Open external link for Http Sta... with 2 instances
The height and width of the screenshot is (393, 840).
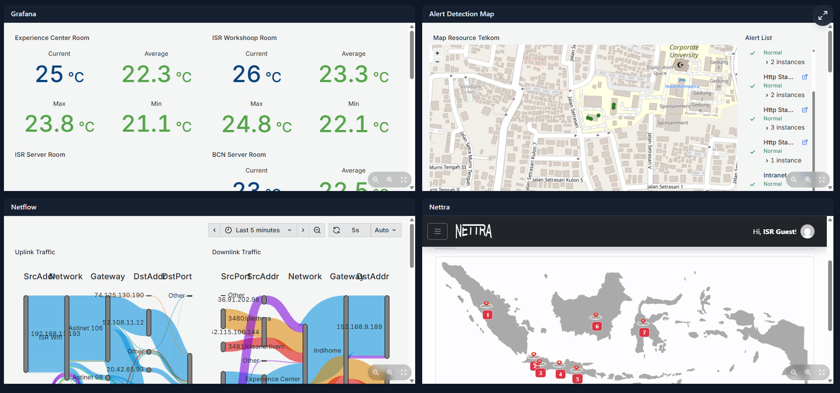tap(805, 77)
